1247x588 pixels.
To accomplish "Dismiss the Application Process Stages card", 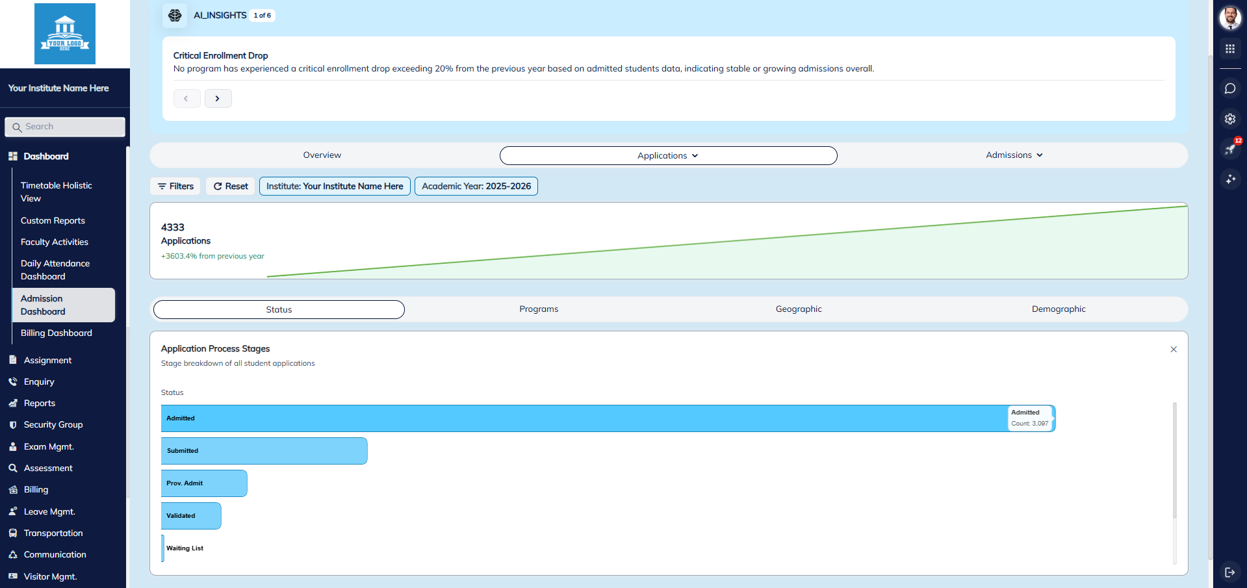I will pos(1174,349).
